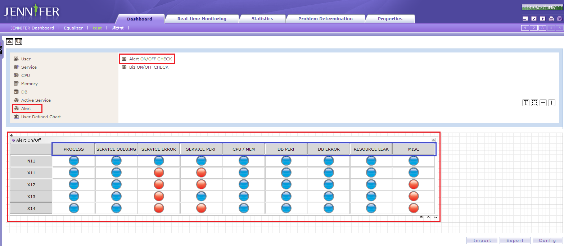Click the memory usage graph 49.6/77.0MB

pyautogui.click(x=542, y=7)
